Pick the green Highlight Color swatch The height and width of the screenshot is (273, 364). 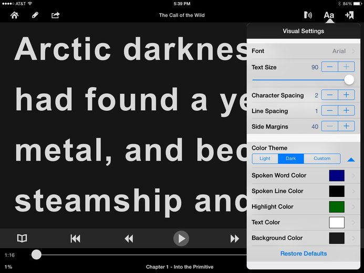click(337, 207)
